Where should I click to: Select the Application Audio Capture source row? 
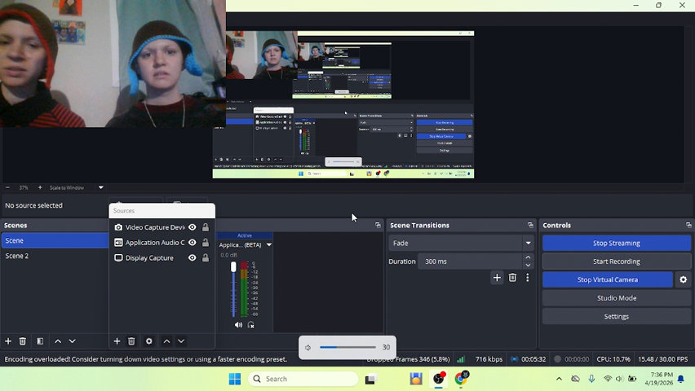162,243
